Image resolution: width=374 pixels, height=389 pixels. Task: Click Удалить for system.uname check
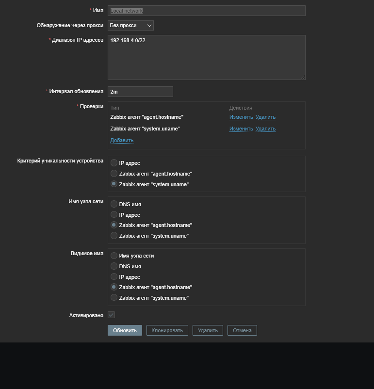(265, 129)
